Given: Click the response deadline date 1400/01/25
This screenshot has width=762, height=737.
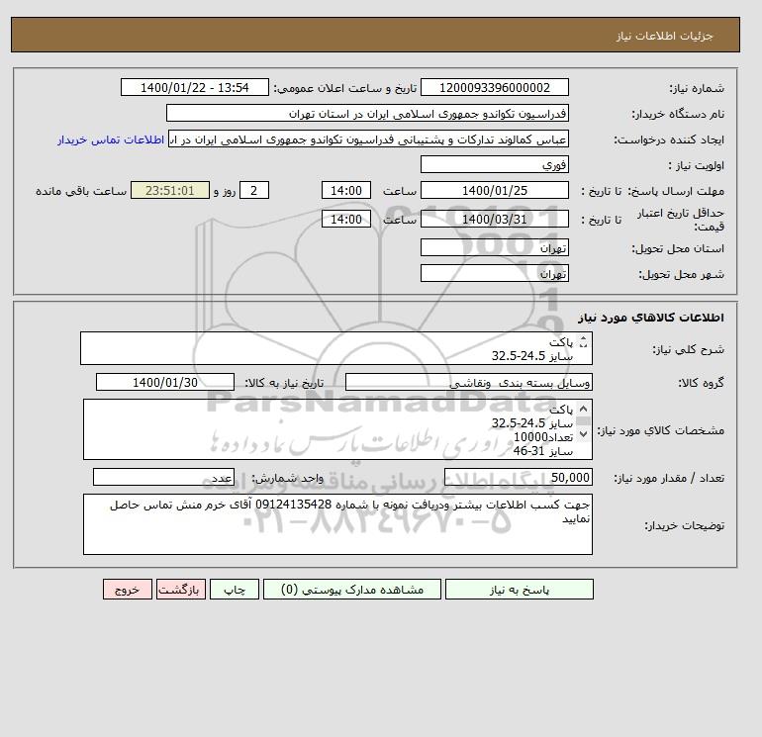Looking at the screenshot, I should tap(494, 191).
